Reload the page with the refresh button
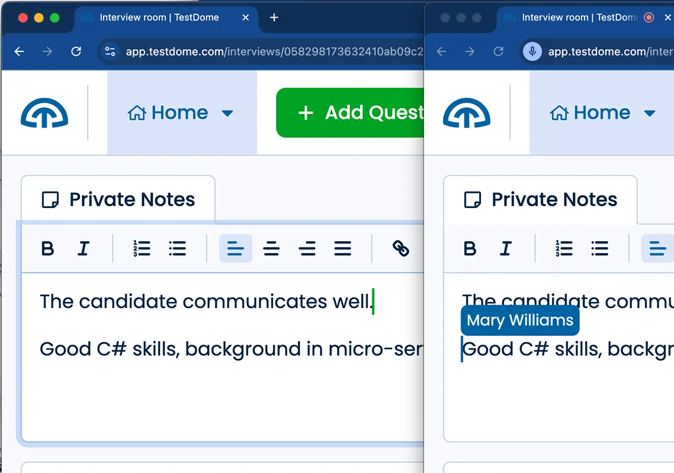Viewport: 674px width, 473px height. point(76,51)
